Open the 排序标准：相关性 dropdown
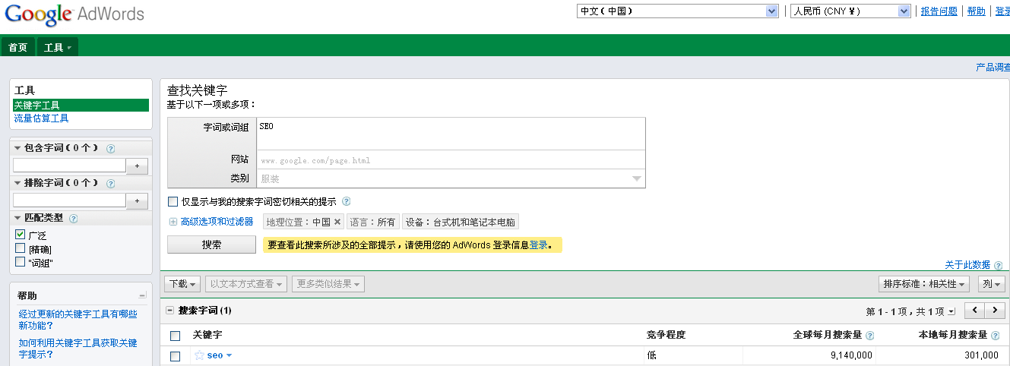This screenshot has height=366, width=1010. [x=923, y=284]
